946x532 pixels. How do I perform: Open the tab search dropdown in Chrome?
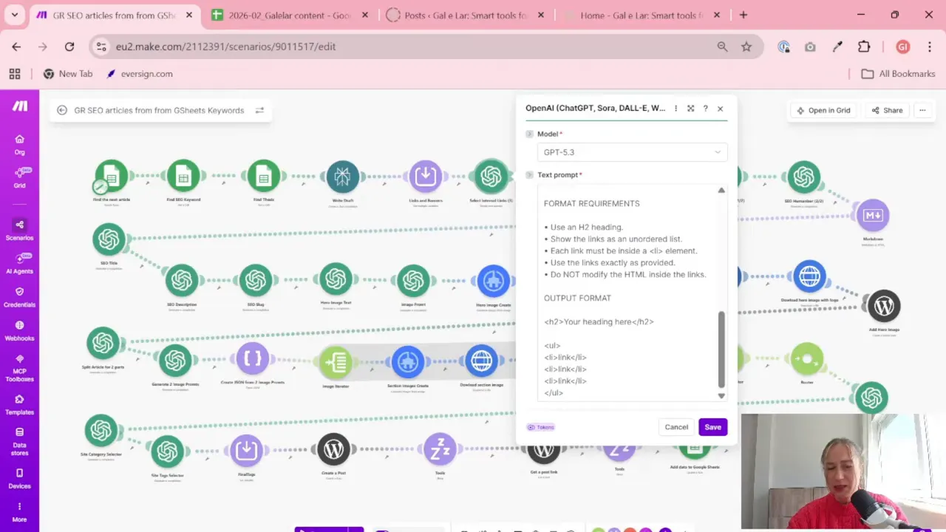pos(14,15)
